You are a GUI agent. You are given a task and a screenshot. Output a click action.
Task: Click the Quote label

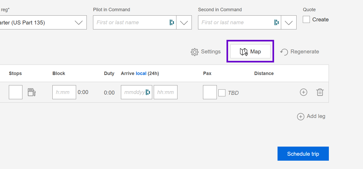tap(309, 10)
